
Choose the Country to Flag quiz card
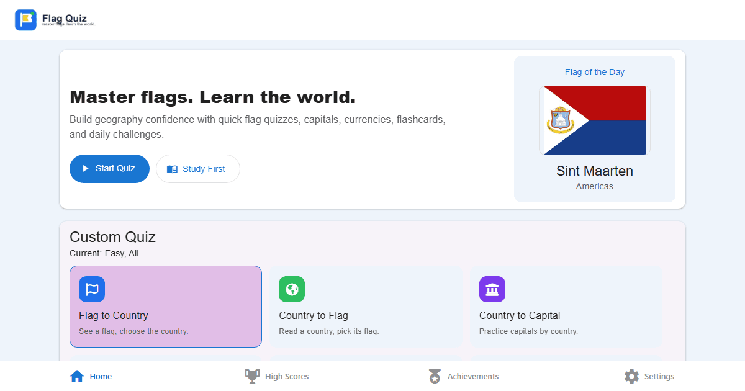coord(366,307)
